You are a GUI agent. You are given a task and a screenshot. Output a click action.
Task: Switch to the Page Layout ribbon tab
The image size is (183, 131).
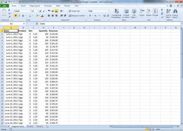coord(35,6)
